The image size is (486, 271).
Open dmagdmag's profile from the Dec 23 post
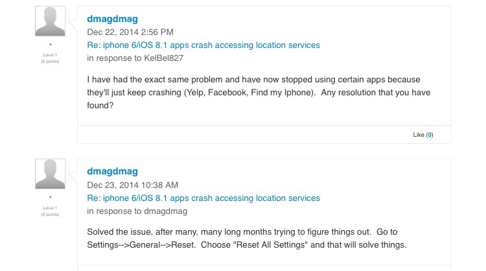tap(112, 171)
